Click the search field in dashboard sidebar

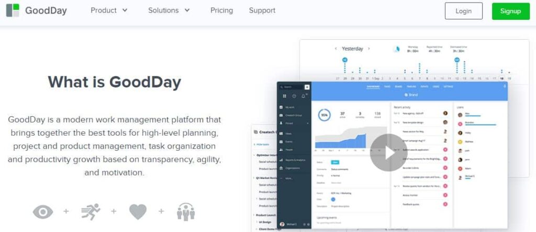click(291, 87)
